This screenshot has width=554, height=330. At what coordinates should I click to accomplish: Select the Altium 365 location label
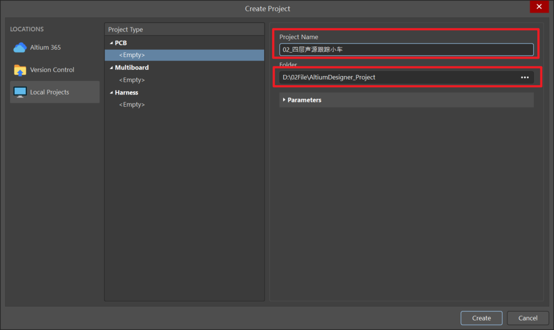tap(45, 48)
